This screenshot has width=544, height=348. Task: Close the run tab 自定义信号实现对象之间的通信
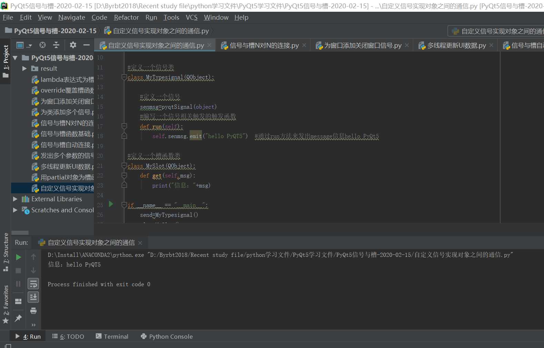click(x=140, y=243)
